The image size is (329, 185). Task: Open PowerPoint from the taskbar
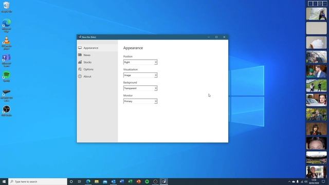click(x=138, y=181)
